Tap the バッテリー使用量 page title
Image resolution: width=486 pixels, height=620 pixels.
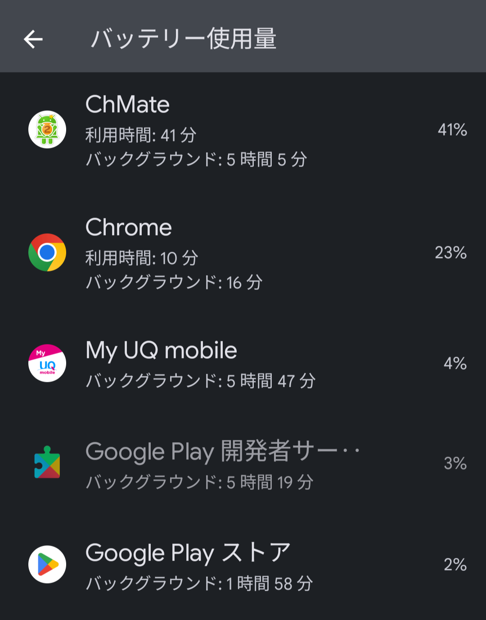184,39
